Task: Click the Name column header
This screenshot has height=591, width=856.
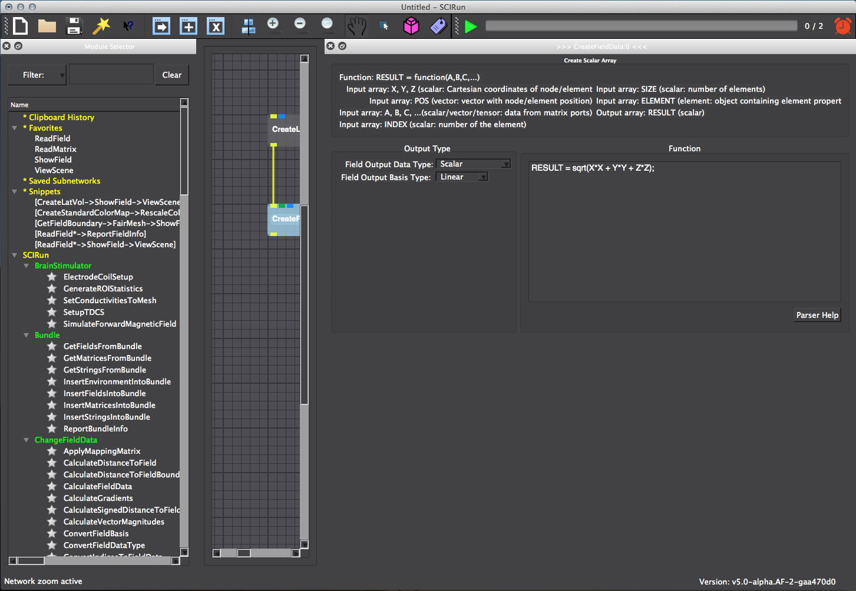Action: 94,104
